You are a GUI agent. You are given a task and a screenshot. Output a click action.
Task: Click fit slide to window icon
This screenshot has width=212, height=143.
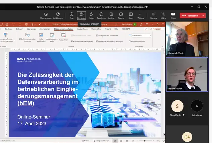pos(163,141)
